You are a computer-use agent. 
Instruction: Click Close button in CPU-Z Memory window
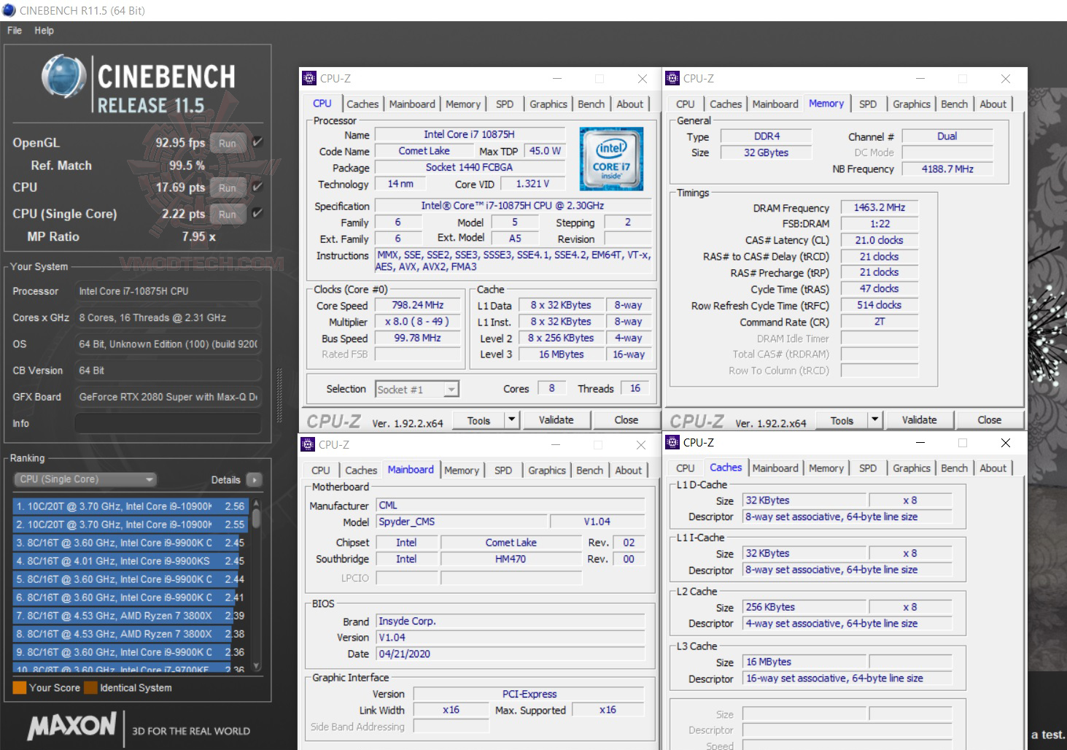tap(989, 420)
